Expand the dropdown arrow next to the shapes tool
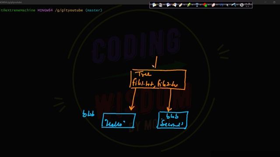This screenshot has width=280, height=157. pos(209,5)
